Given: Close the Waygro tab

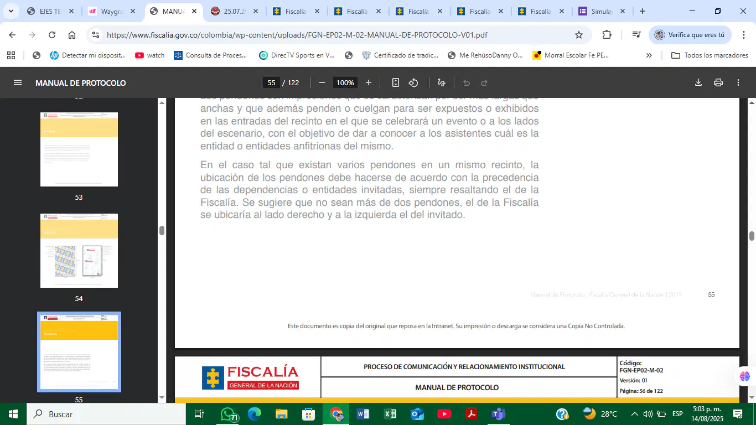Looking at the screenshot, I should click(x=132, y=11).
